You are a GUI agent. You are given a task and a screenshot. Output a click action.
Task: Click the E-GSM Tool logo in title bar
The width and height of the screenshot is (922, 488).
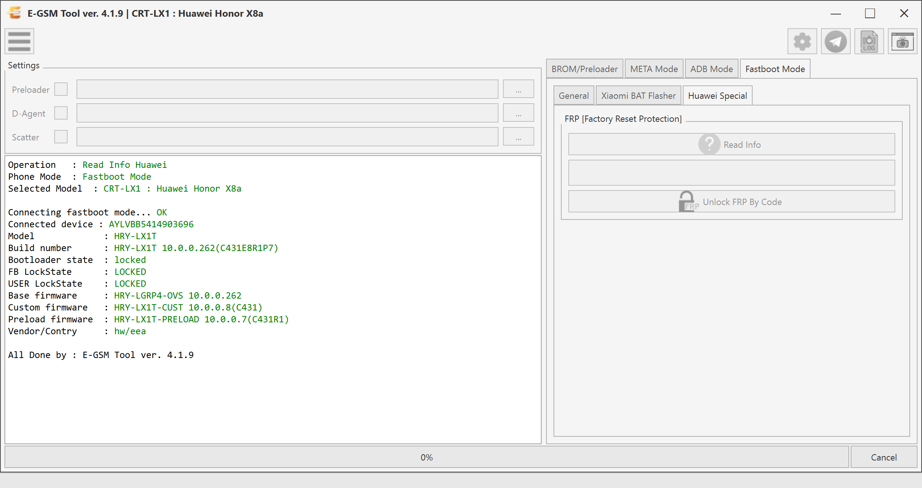15,13
